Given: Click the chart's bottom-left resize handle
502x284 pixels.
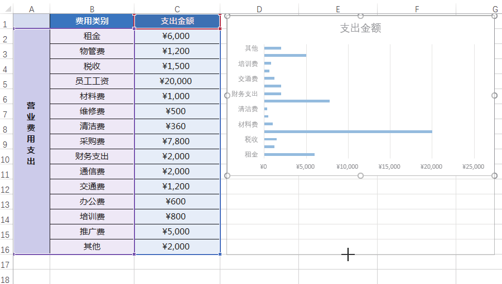Looking at the screenshot, I should pyautogui.click(x=228, y=175).
